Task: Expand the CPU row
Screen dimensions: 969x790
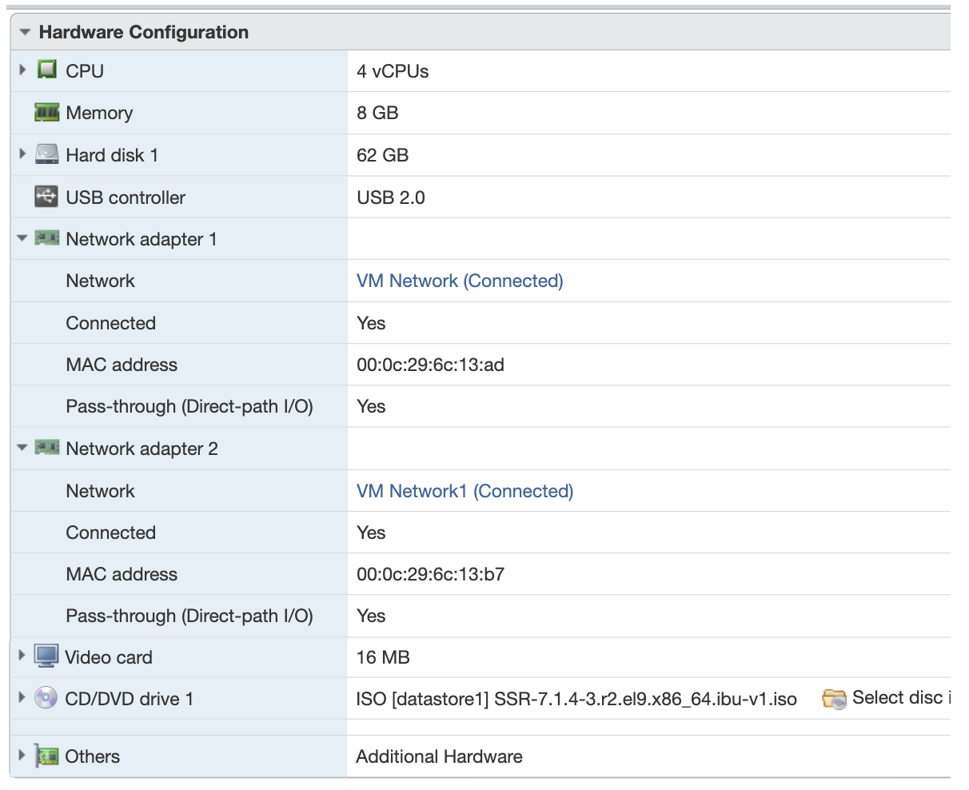Action: tap(22, 70)
